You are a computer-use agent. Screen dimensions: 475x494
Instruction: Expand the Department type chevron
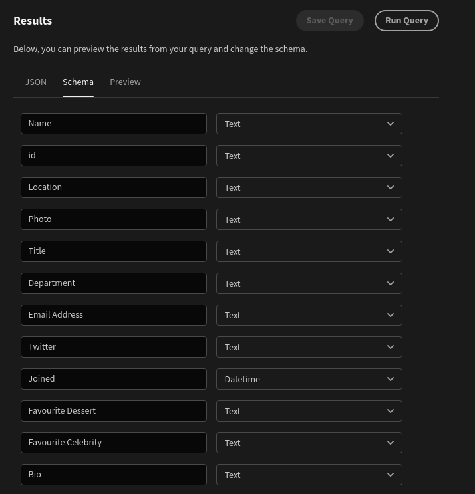click(x=391, y=283)
